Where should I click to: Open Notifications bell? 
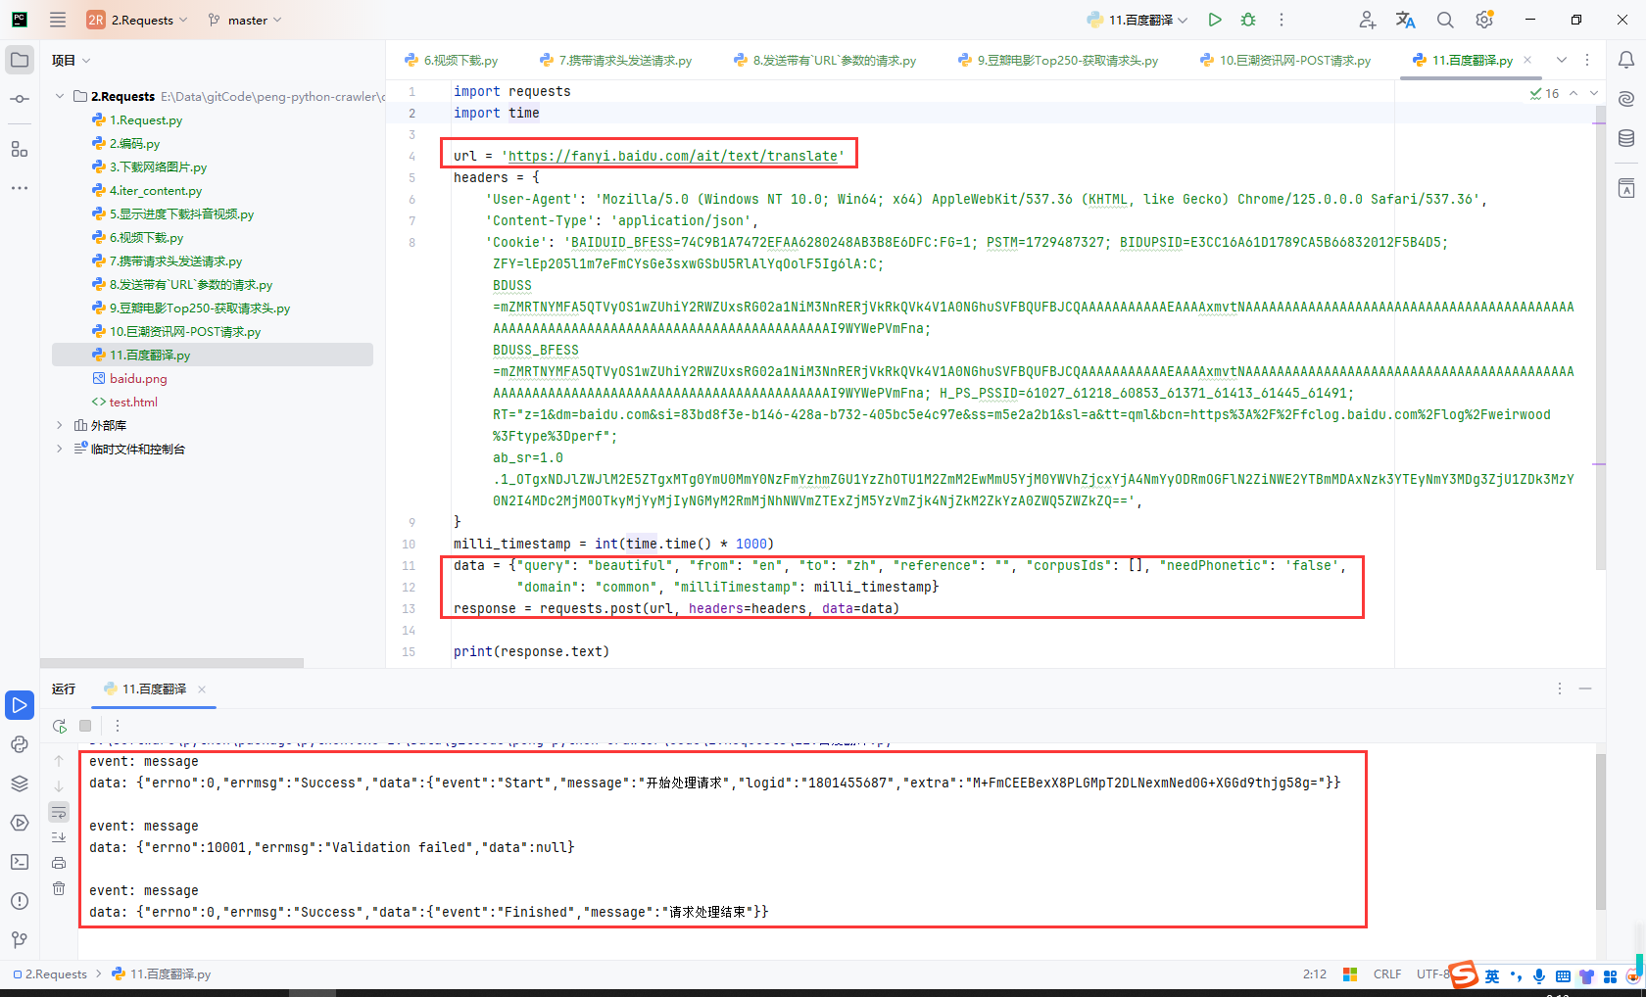coord(1626,60)
